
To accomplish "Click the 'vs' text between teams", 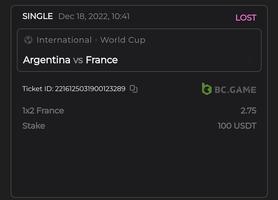I will (78, 60).
